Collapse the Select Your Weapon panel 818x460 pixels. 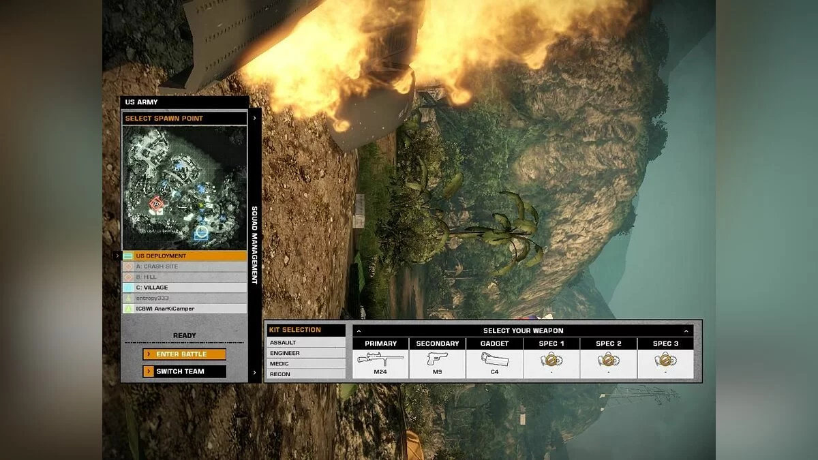click(x=687, y=331)
